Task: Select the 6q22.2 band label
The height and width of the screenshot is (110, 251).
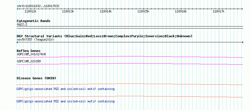Action: tap(22, 24)
